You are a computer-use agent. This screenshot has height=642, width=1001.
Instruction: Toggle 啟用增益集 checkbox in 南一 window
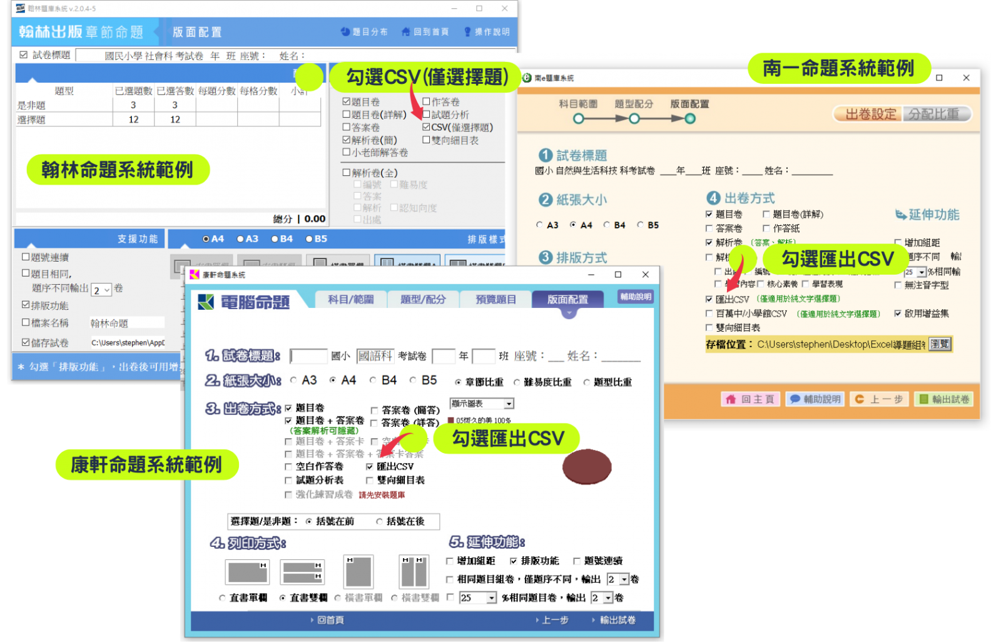pos(898,313)
